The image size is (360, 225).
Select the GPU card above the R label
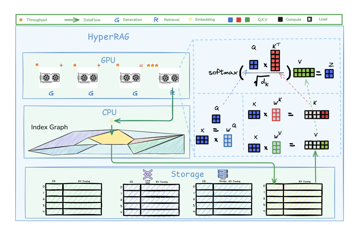point(169,78)
